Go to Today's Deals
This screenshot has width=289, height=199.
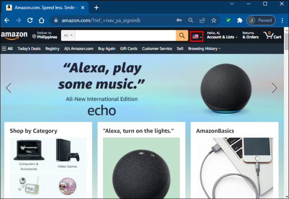pyautogui.click(x=29, y=49)
